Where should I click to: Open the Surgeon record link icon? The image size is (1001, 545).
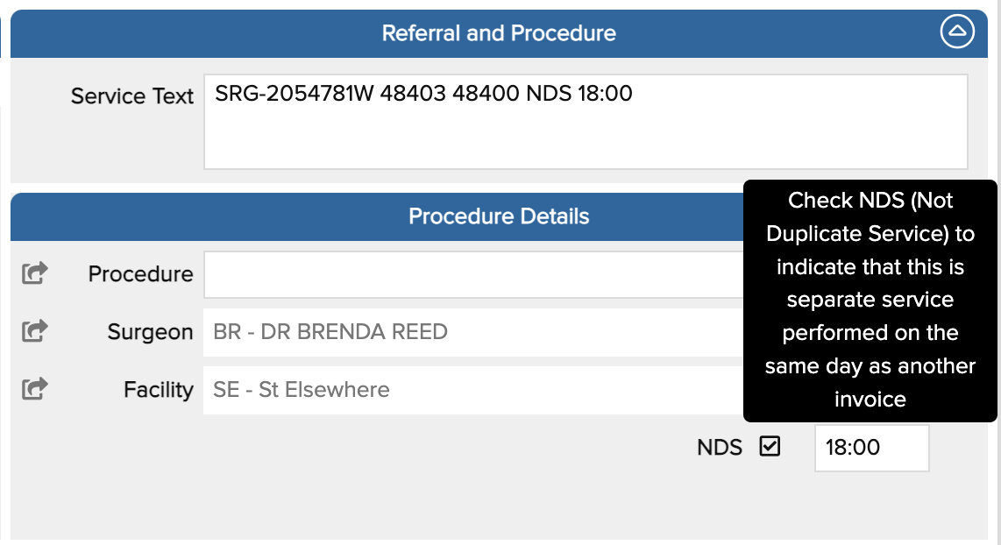tap(34, 330)
